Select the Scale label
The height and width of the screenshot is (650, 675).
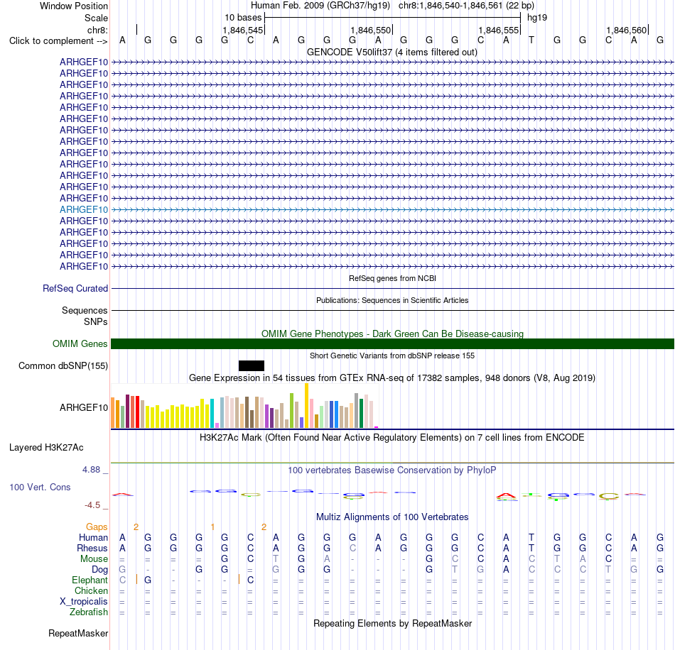tap(96, 18)
